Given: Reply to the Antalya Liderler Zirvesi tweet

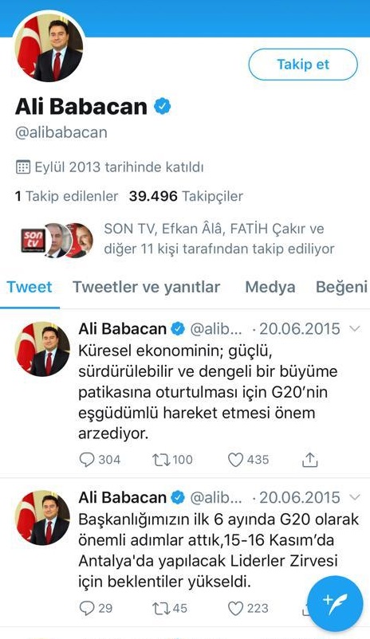Looking at the screenshot, I should click(96, 609).
